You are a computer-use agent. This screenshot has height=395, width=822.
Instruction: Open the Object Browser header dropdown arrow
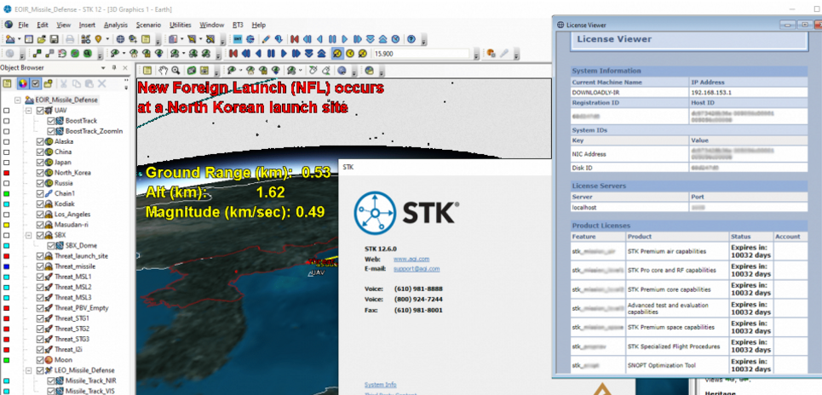(x=103, y=68)
